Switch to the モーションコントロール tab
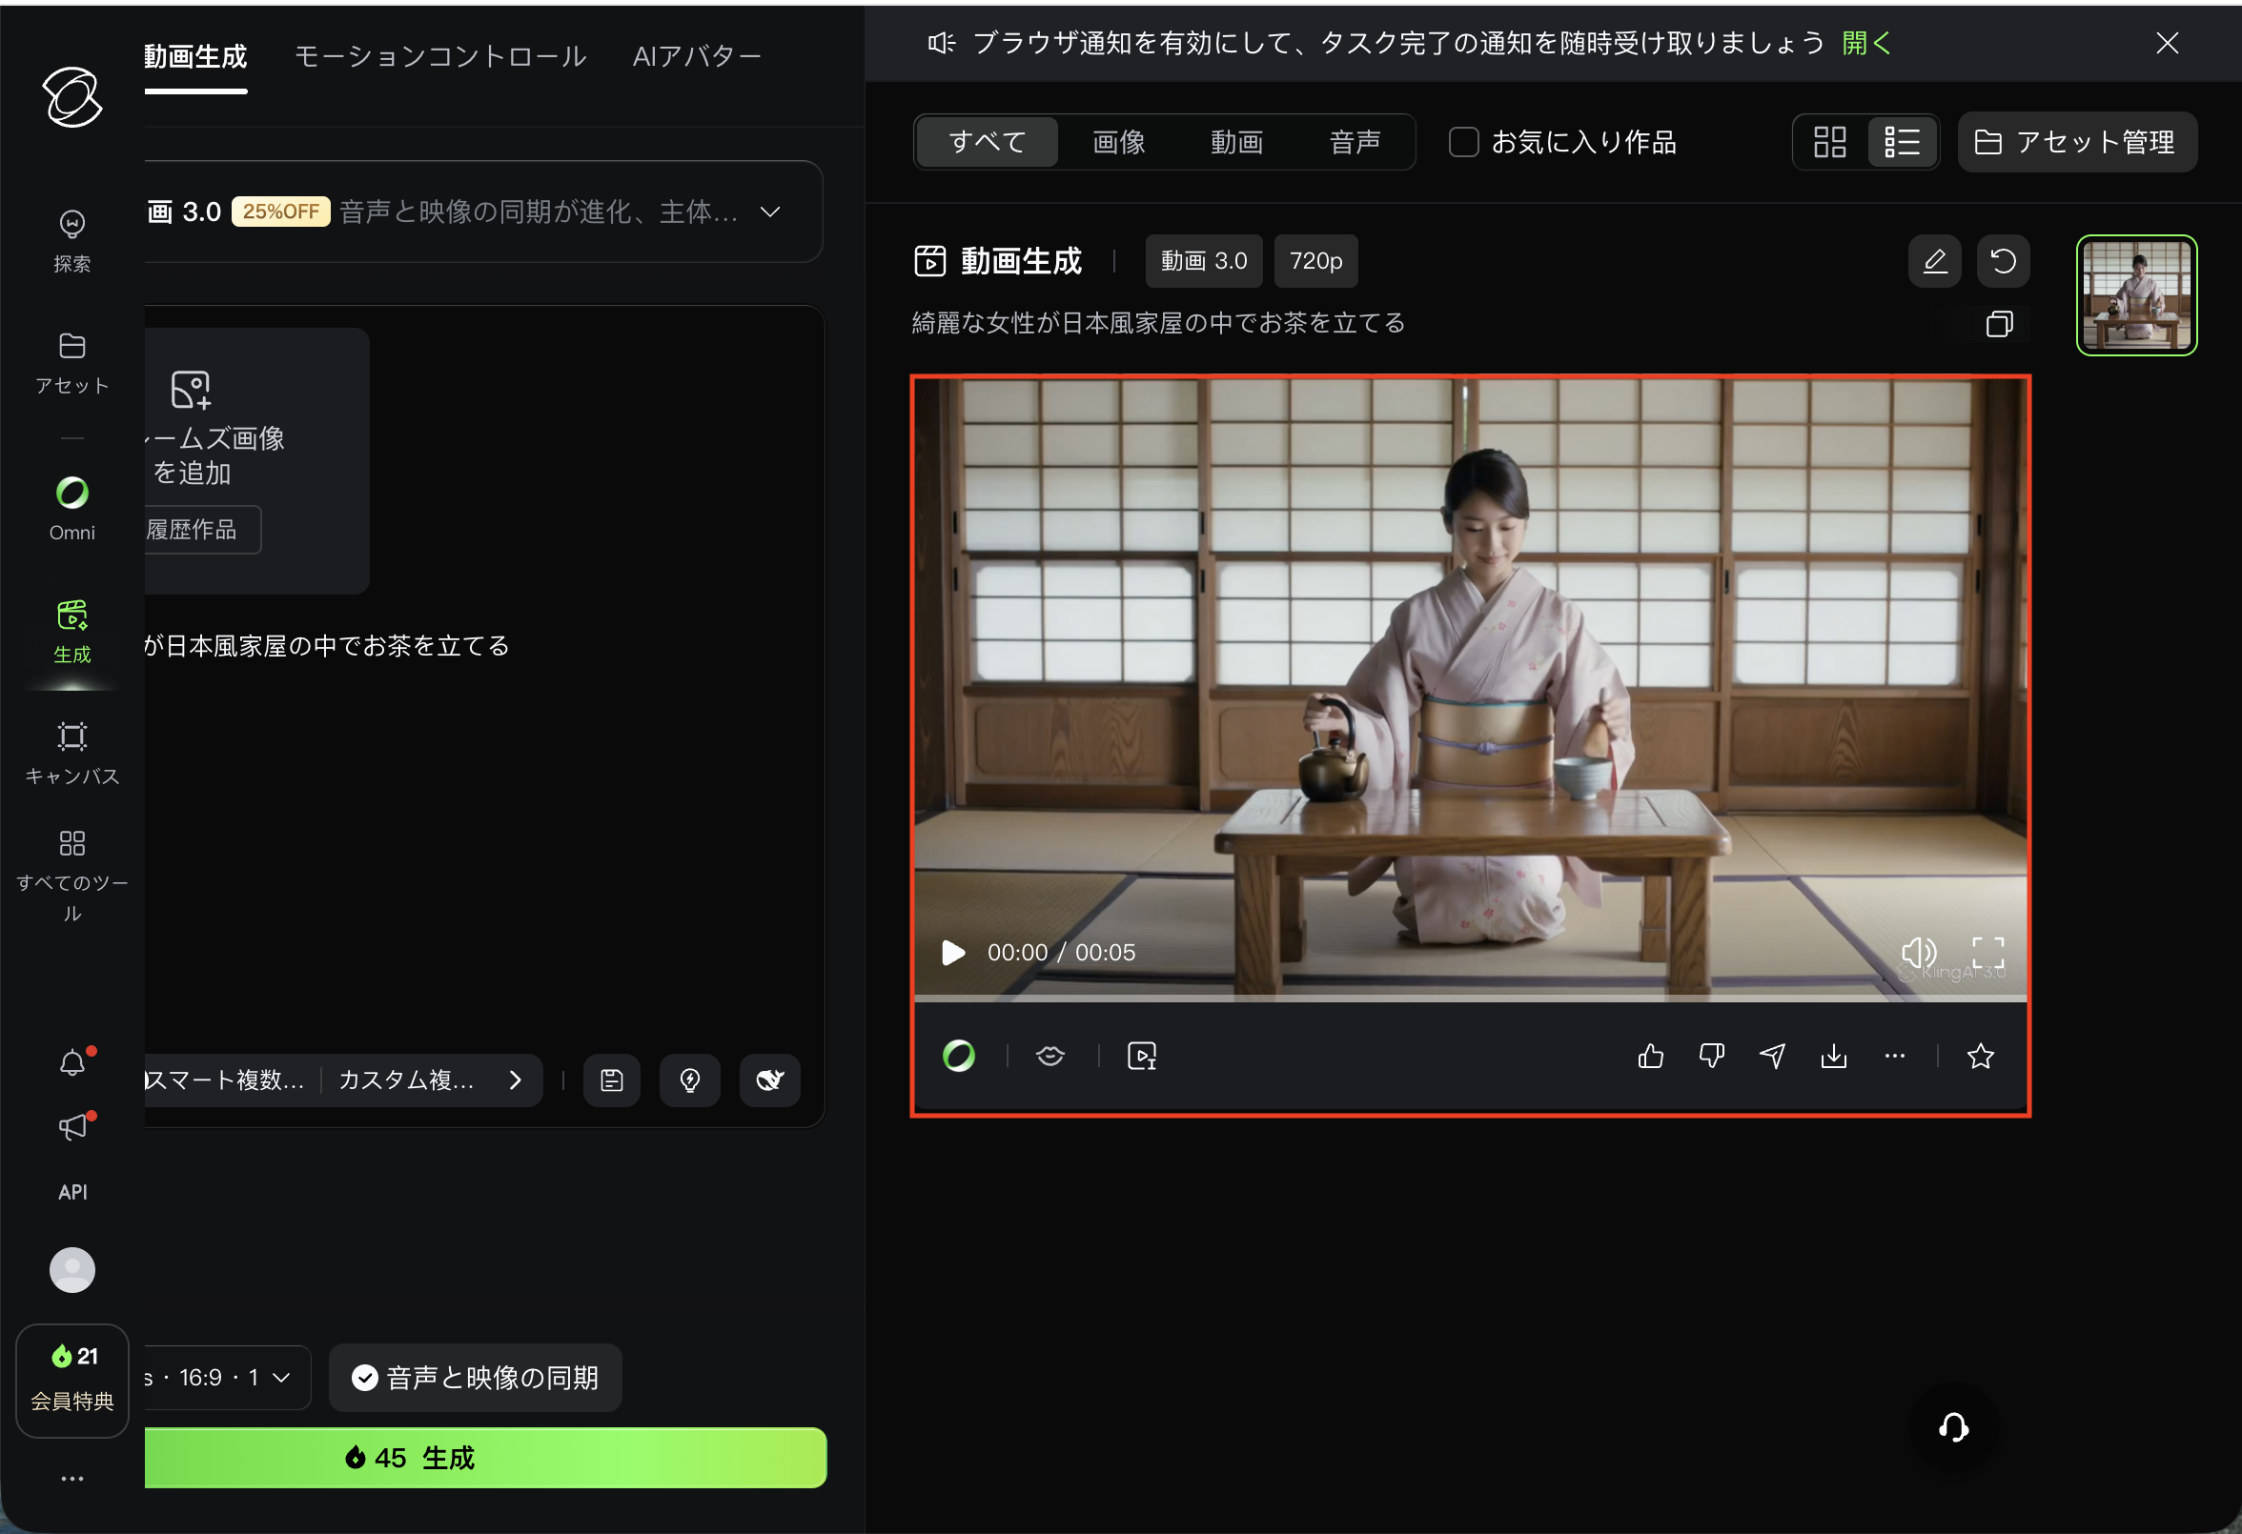Viewport: 2242px width, 1534px height. (x=439, y=57)
